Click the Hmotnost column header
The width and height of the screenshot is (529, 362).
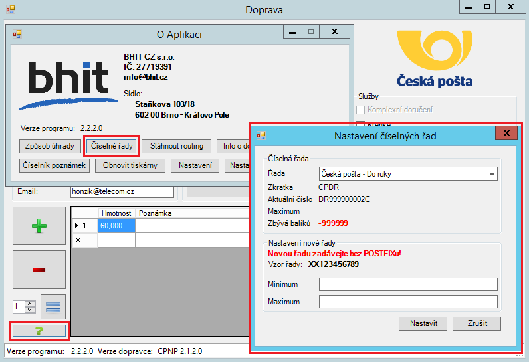[x=116, y=213]
